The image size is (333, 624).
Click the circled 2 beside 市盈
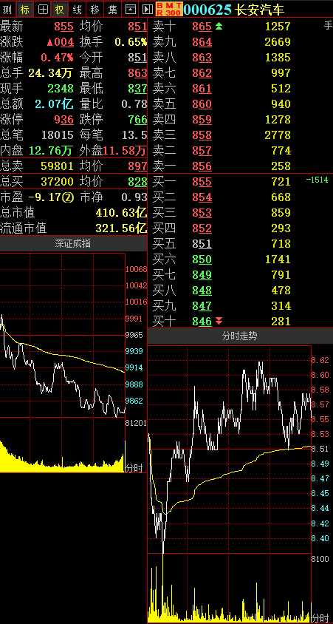69,197
